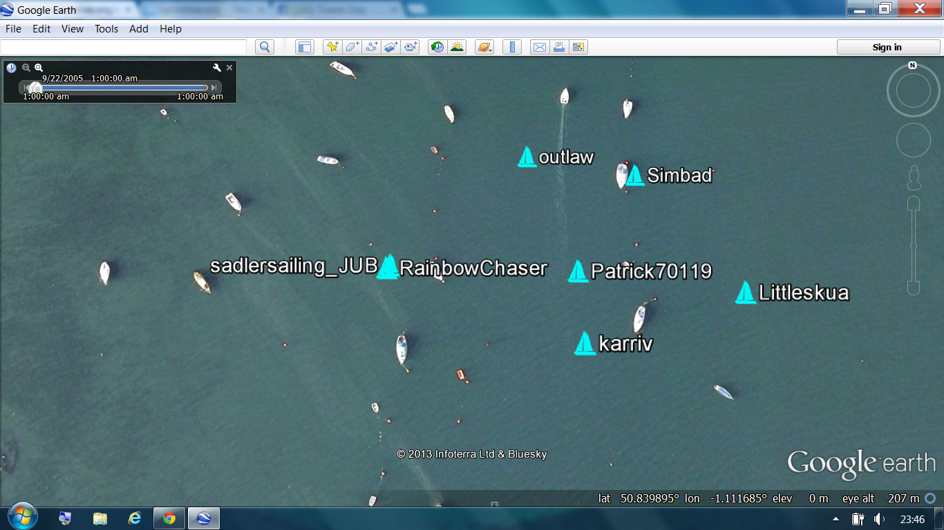Open Windows Explorer folder taskbar icon
Screen dimensions: 944x530
click(100, 518)
